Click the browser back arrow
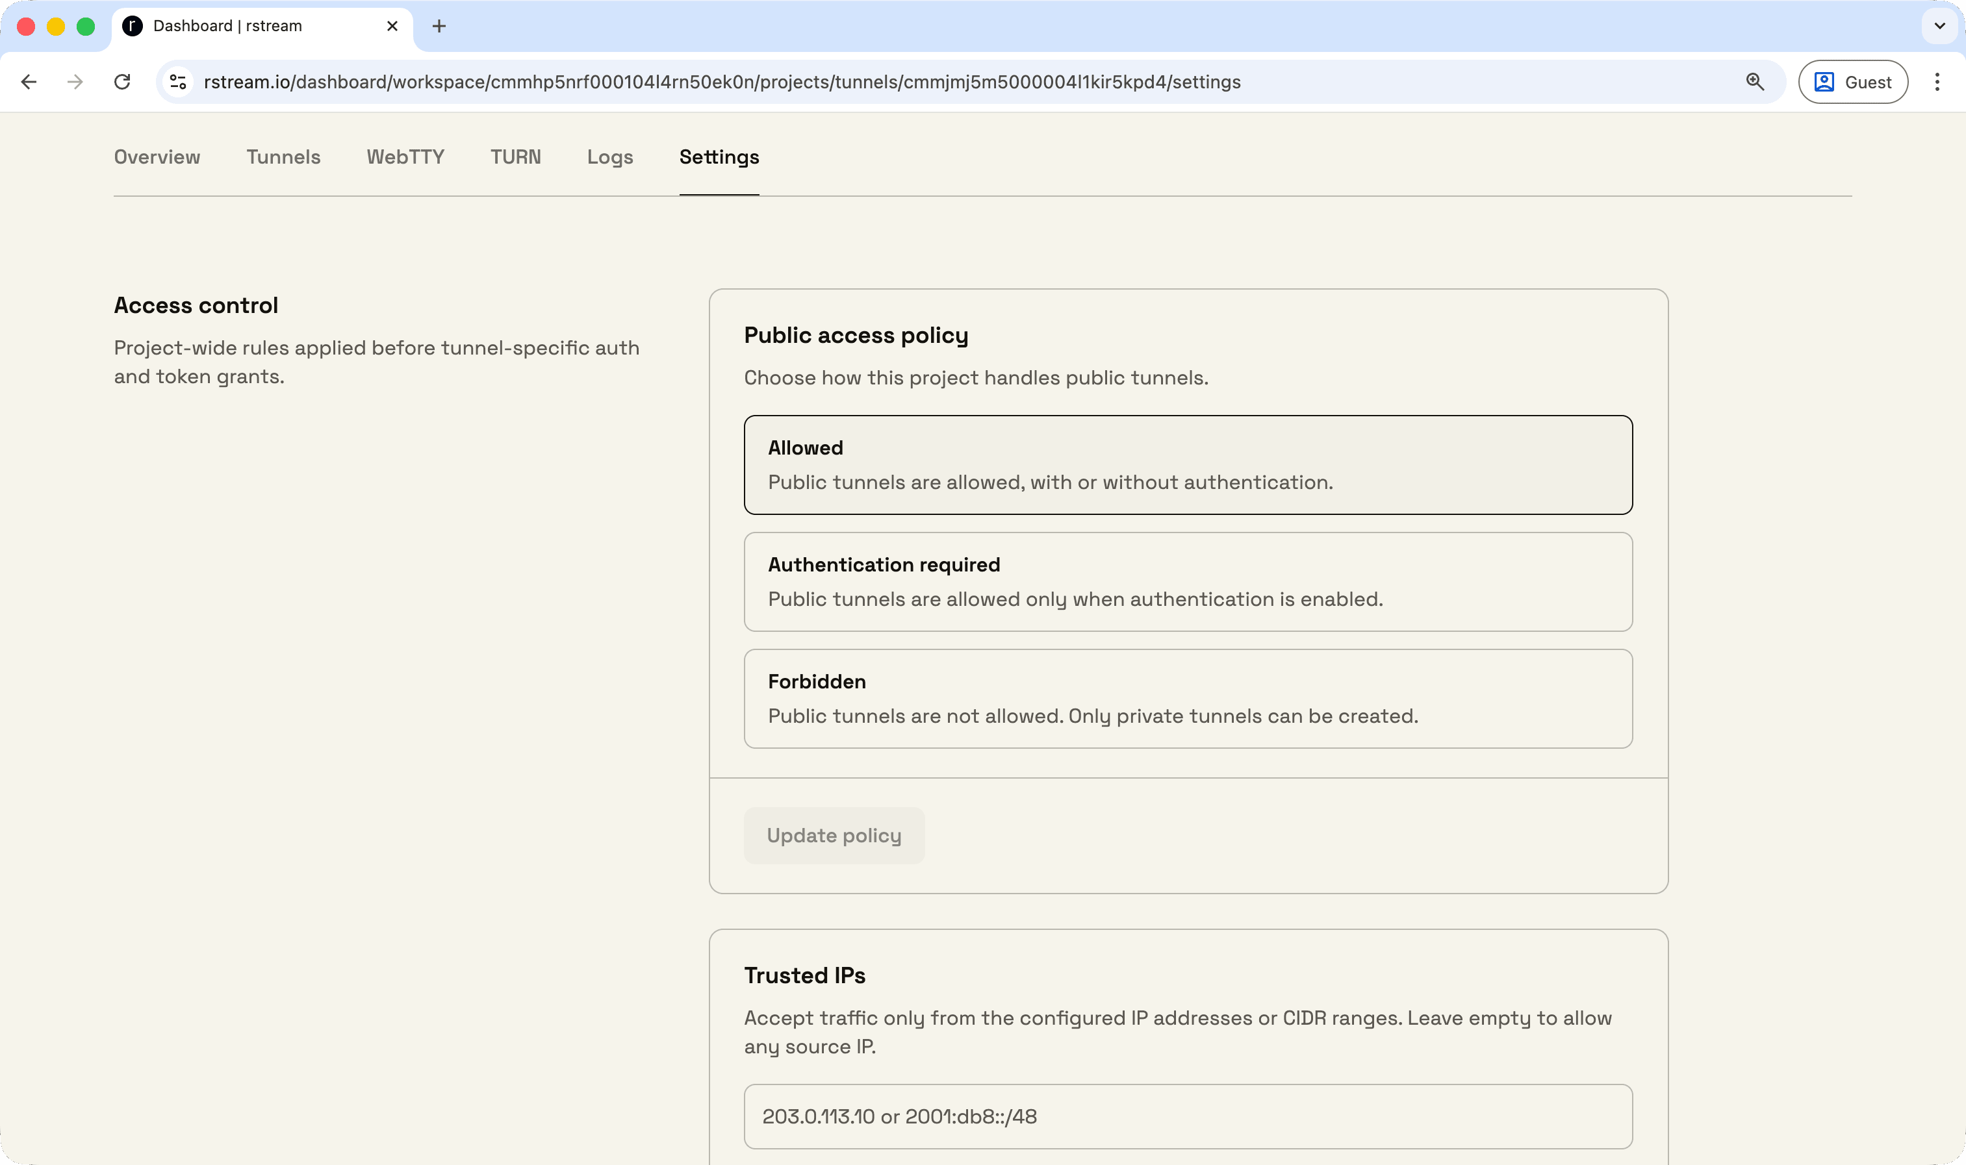Screen dimensions: 1966x1165 (29, 82)
